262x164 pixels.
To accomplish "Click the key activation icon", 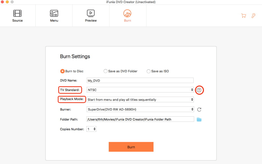I will (253, 16).
